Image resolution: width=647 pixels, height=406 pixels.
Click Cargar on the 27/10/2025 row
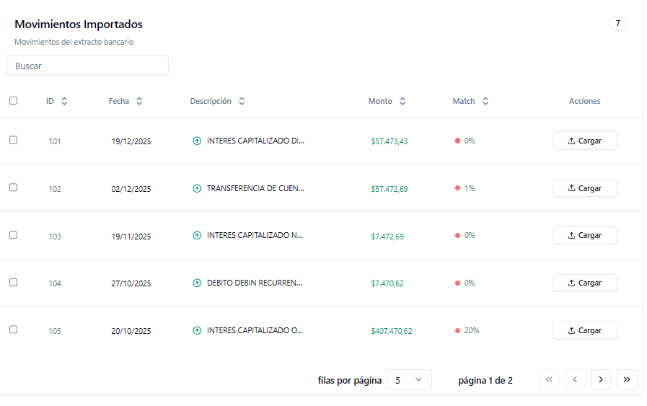point(584,283)
